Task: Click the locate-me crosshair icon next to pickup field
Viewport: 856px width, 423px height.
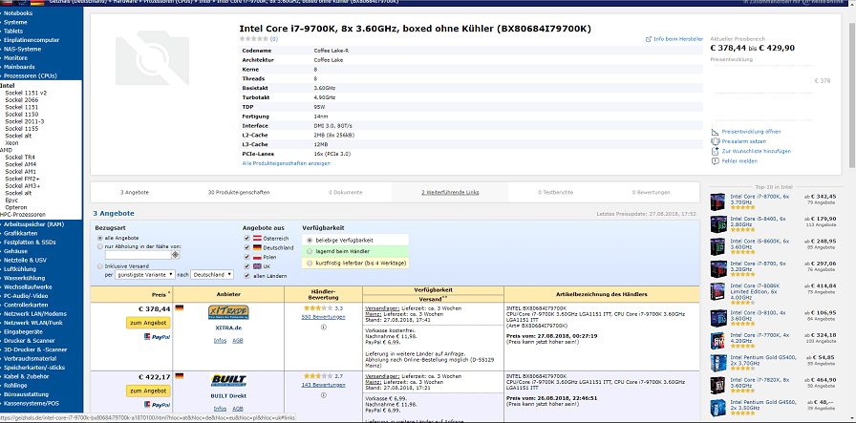Action: click(175, 255)
